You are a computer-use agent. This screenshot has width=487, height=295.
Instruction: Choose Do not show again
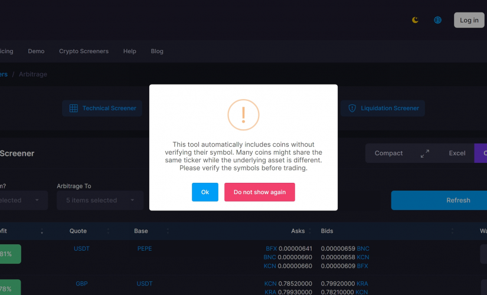click(x=260, y=192)
